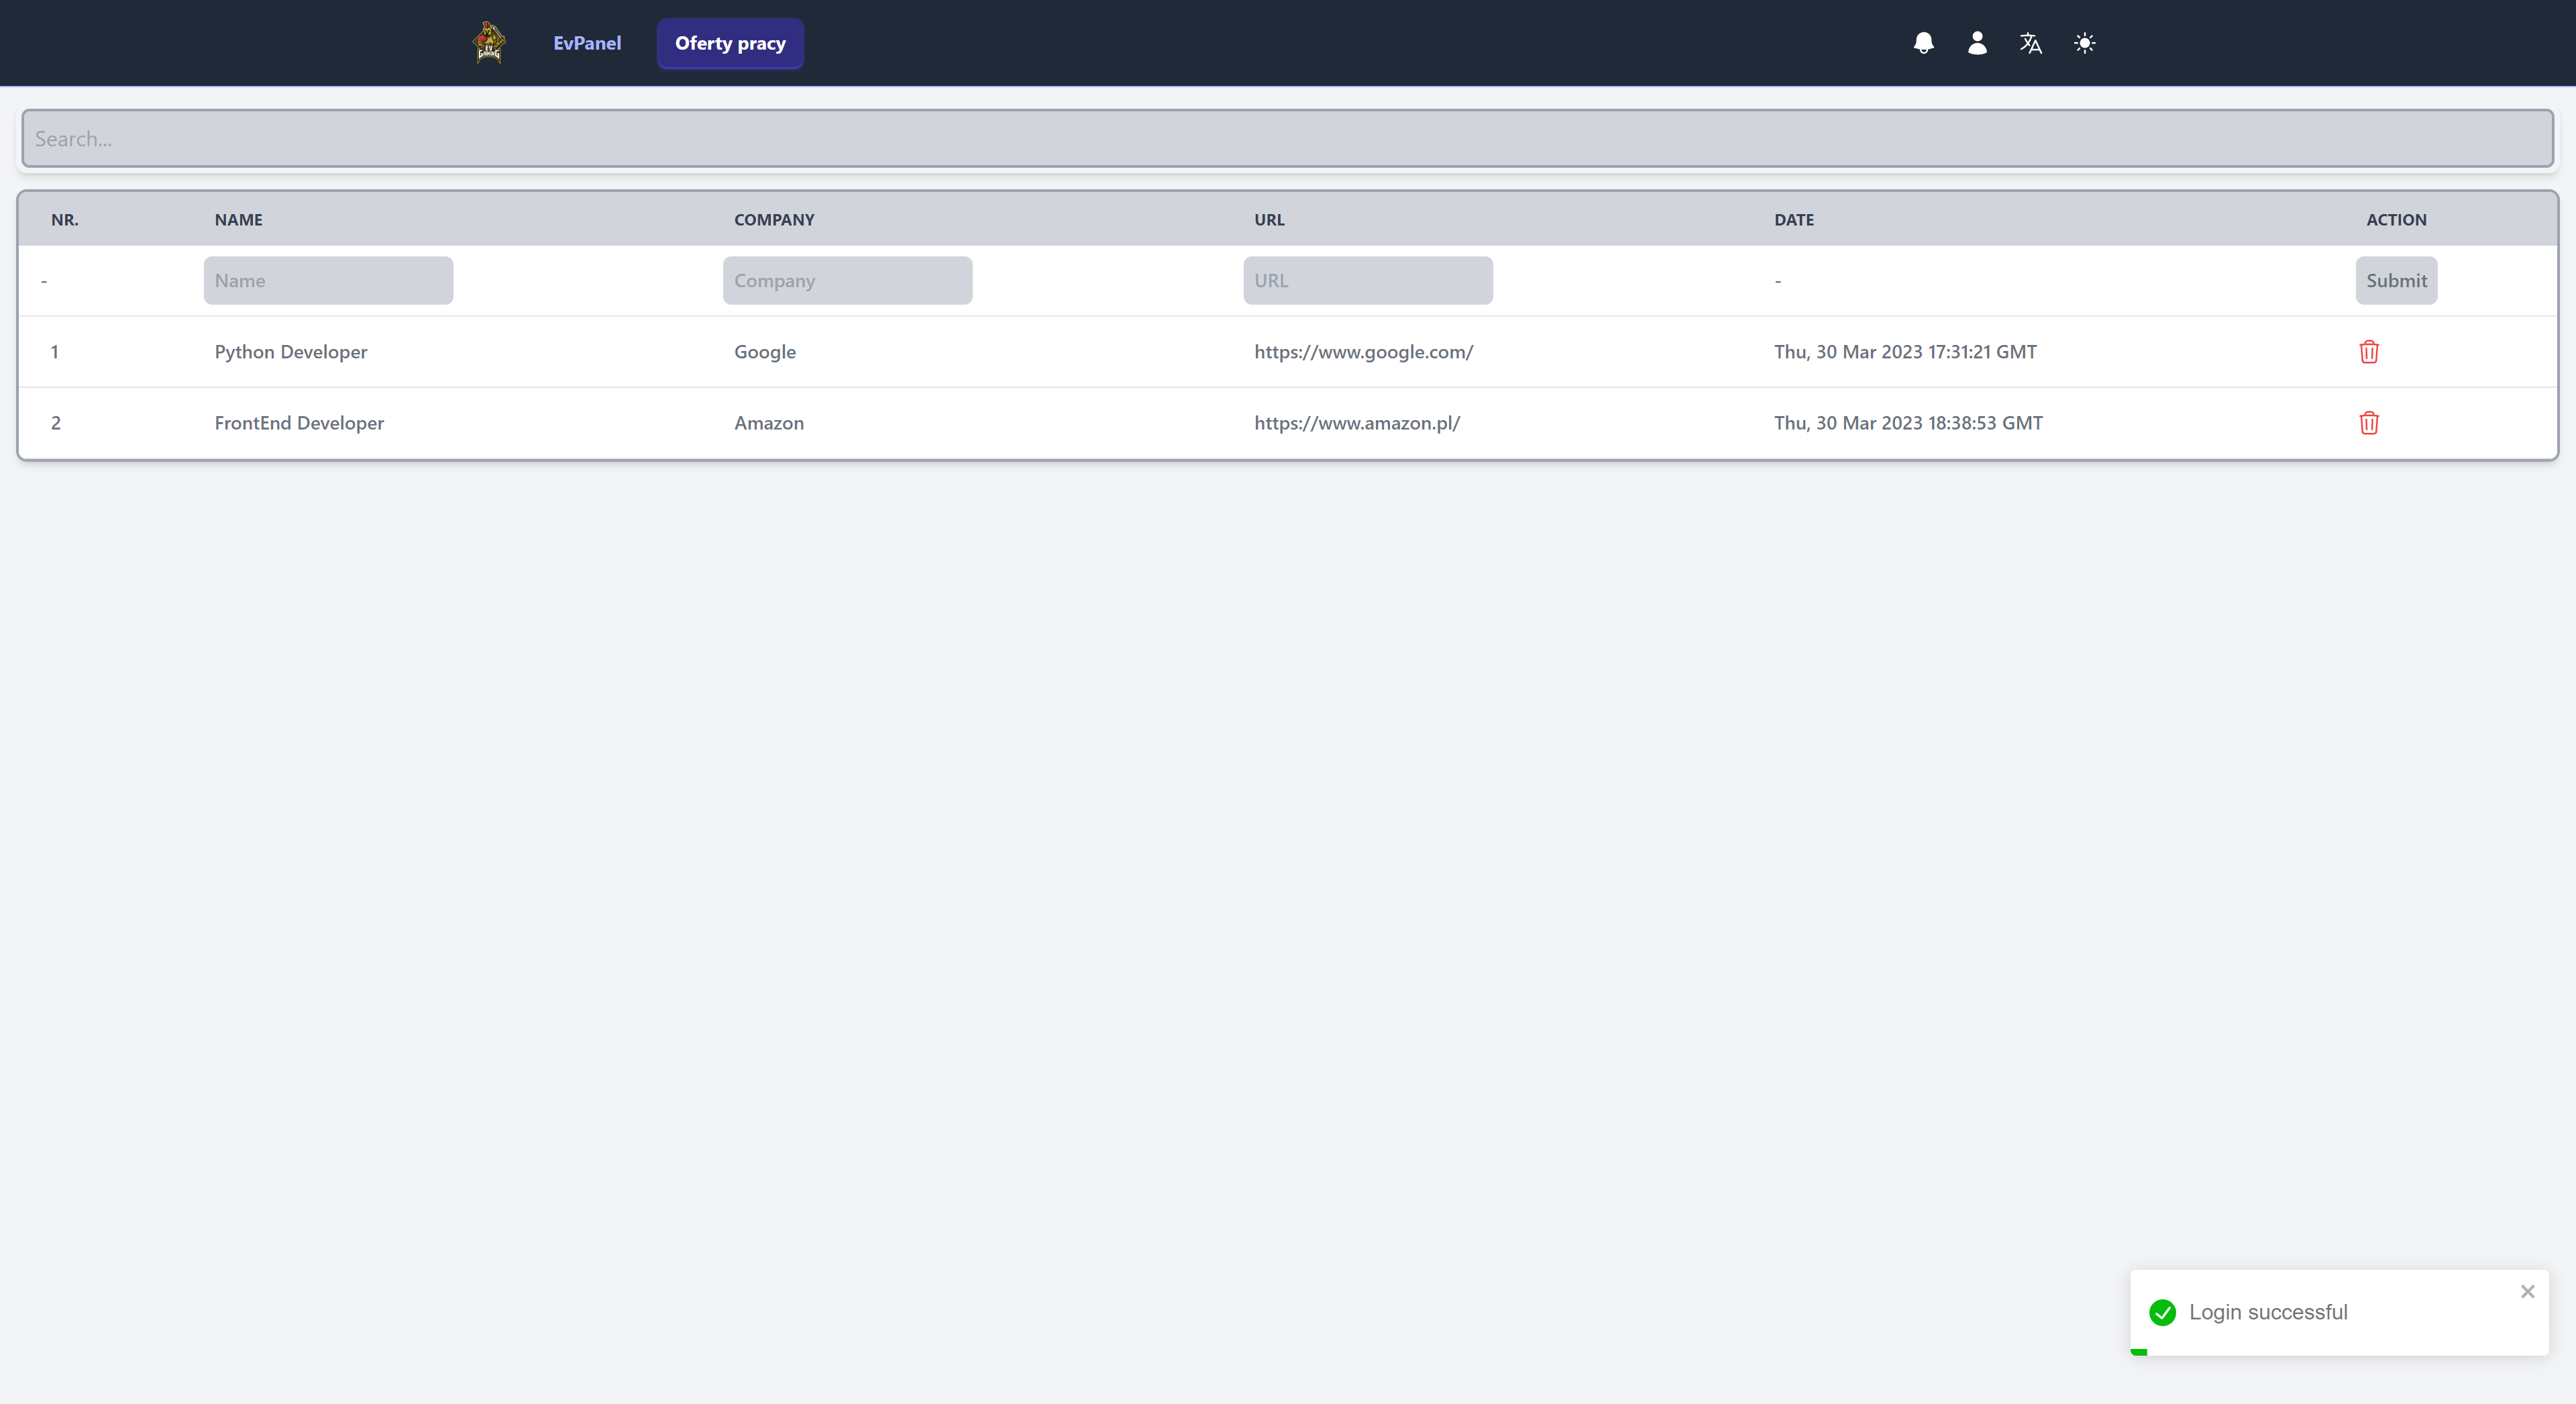Focus the Name input field
The image size is (2576, 1404).
click(328, 281)
